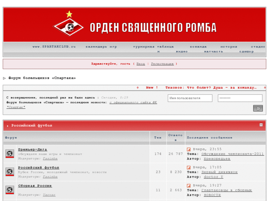Viewport: 269px width, 201px height.
Task: Click the triangle breadcrumb icon before Форум болельщиков
Action: pyautogui.click(x=4, y=78)
